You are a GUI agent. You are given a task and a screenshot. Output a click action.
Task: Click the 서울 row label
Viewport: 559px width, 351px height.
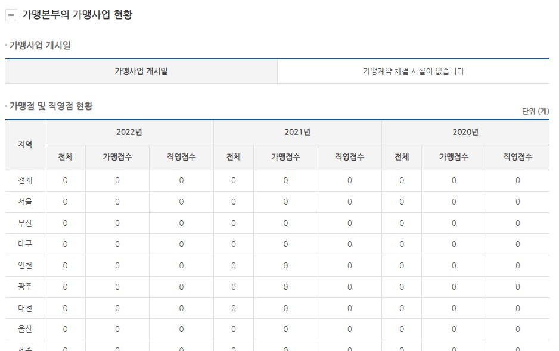pyautogui.click(x=25, y=202)
